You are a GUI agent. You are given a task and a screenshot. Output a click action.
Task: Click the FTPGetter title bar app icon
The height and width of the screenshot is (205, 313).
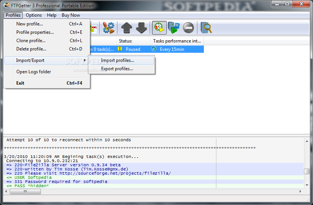pyautogui.click(x=6, y=5)
